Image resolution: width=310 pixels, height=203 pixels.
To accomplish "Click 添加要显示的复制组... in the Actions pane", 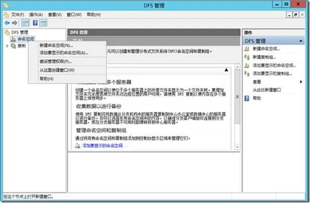I will (x=272, y=73).
